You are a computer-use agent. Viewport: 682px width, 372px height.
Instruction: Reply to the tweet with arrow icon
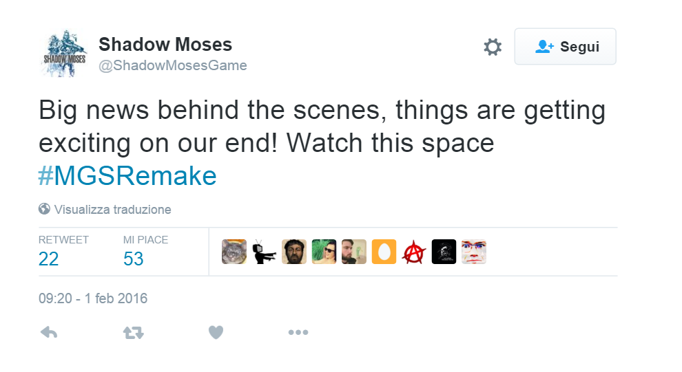pyautogui.click(x=49, y=333)
